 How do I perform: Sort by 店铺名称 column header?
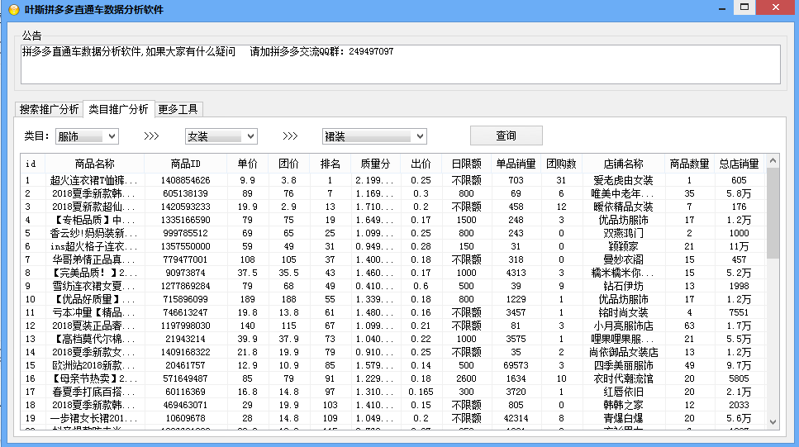click(x=623, y=164)
